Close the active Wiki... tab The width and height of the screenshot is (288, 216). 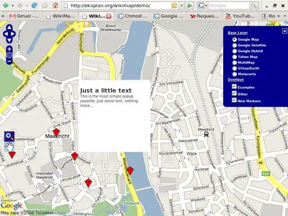[109, 16]
